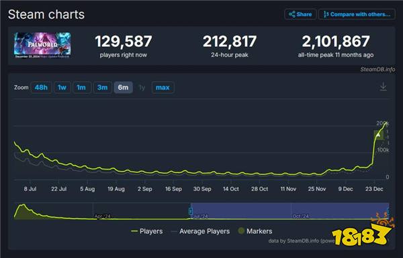403x258 pixels.
Task: Click the Palworld game thumbnail
Action: [x=42, y=45]
